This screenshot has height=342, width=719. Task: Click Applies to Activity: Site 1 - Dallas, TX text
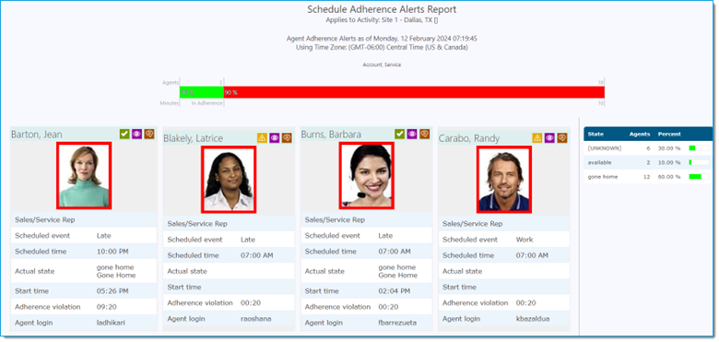[382, 20]
